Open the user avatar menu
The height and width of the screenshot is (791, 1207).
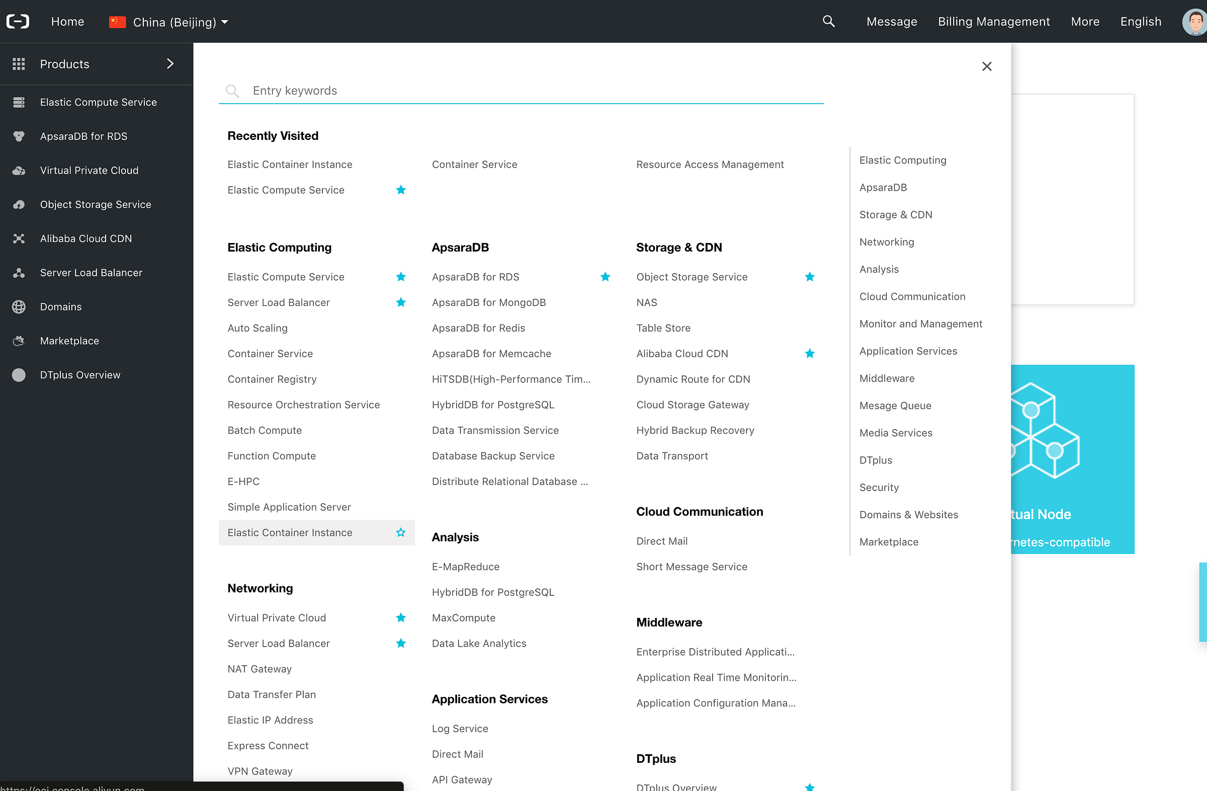pyautogui.click(x=1194, y=22)
